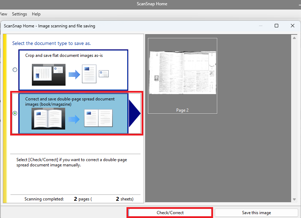Select the double-page spread radio button
The height and width of the screenshot is (218, 301).
coord(15,113)
